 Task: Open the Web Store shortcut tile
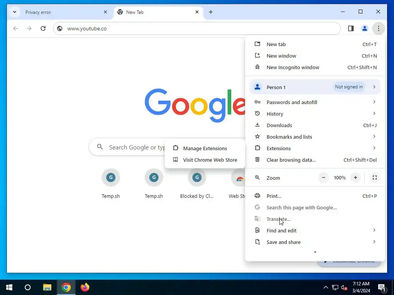(x=237, y=184)
